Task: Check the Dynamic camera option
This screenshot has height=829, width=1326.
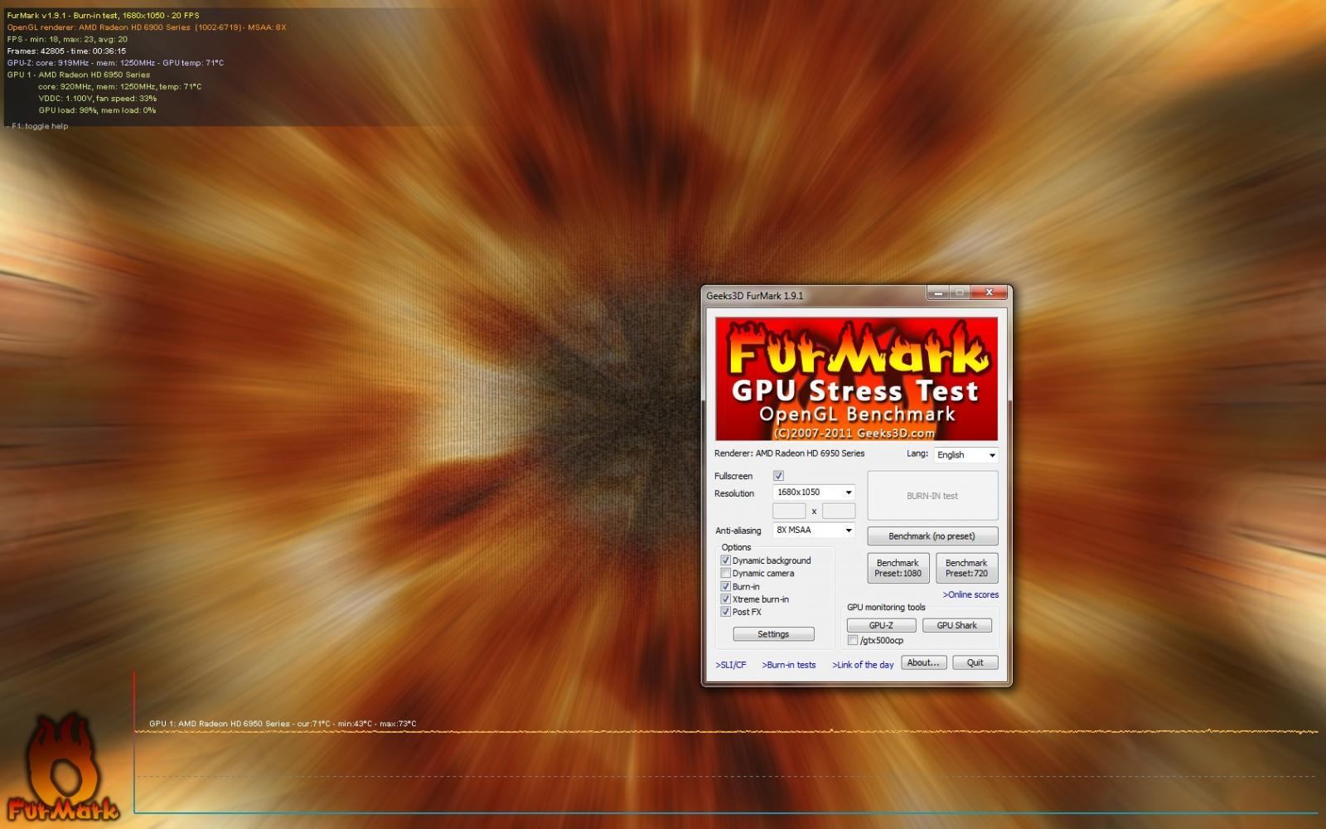Action: pyautogui.click(x=725, y=573)
